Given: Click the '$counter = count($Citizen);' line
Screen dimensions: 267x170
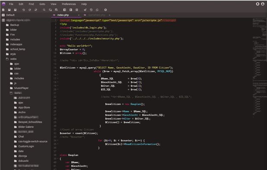Looking at the screenshot, I should 79,133.
